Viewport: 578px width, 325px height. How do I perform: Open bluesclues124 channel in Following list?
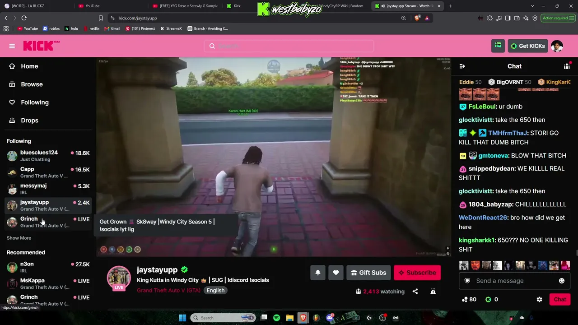click(x=48, y=156)
